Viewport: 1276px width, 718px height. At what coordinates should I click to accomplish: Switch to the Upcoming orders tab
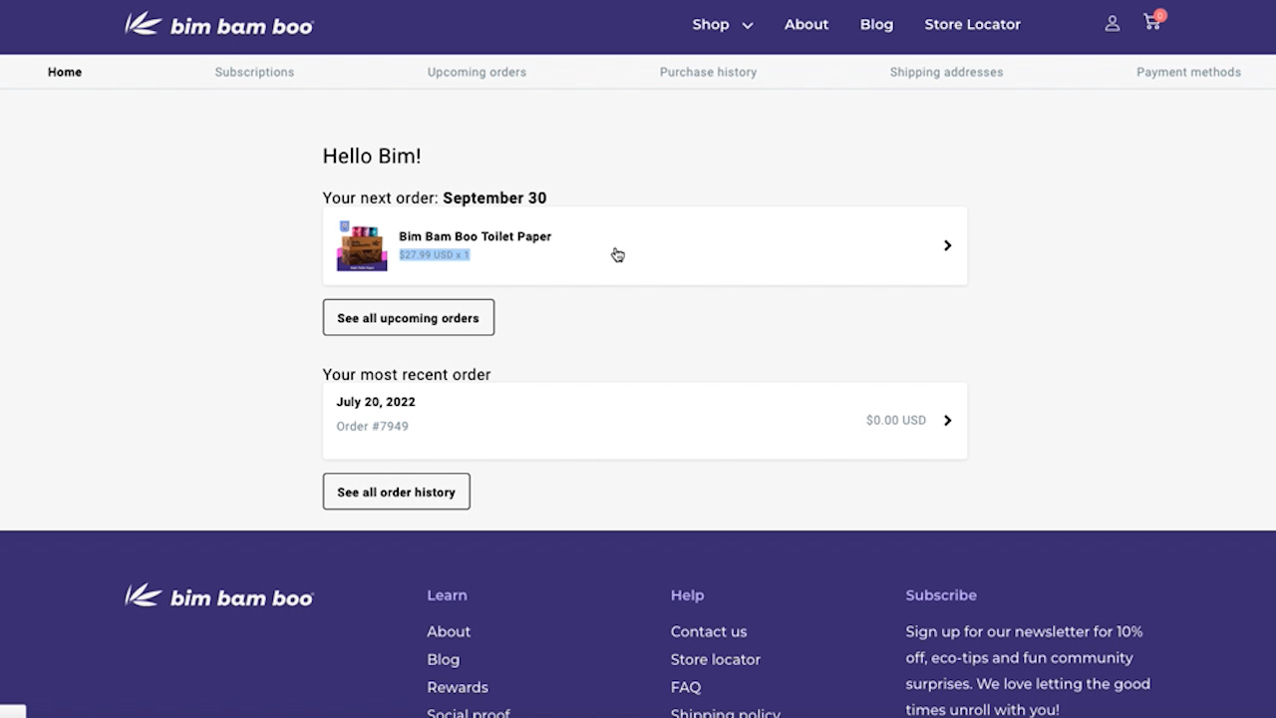pyautogui.click(x=477, y=72)
